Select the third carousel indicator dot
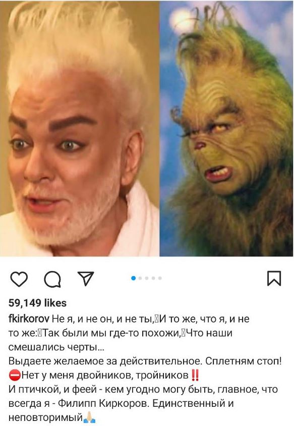 point(147,278)
